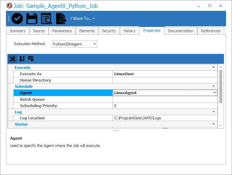232x175 pixels.
Task: Switch to the Documentation tab
Action: point(180,31)
